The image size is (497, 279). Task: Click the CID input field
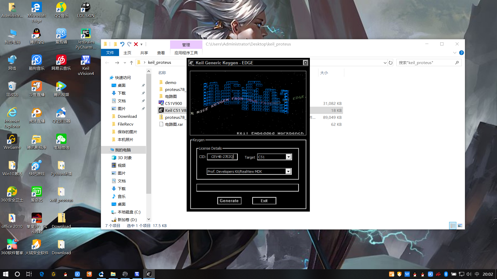222,157
